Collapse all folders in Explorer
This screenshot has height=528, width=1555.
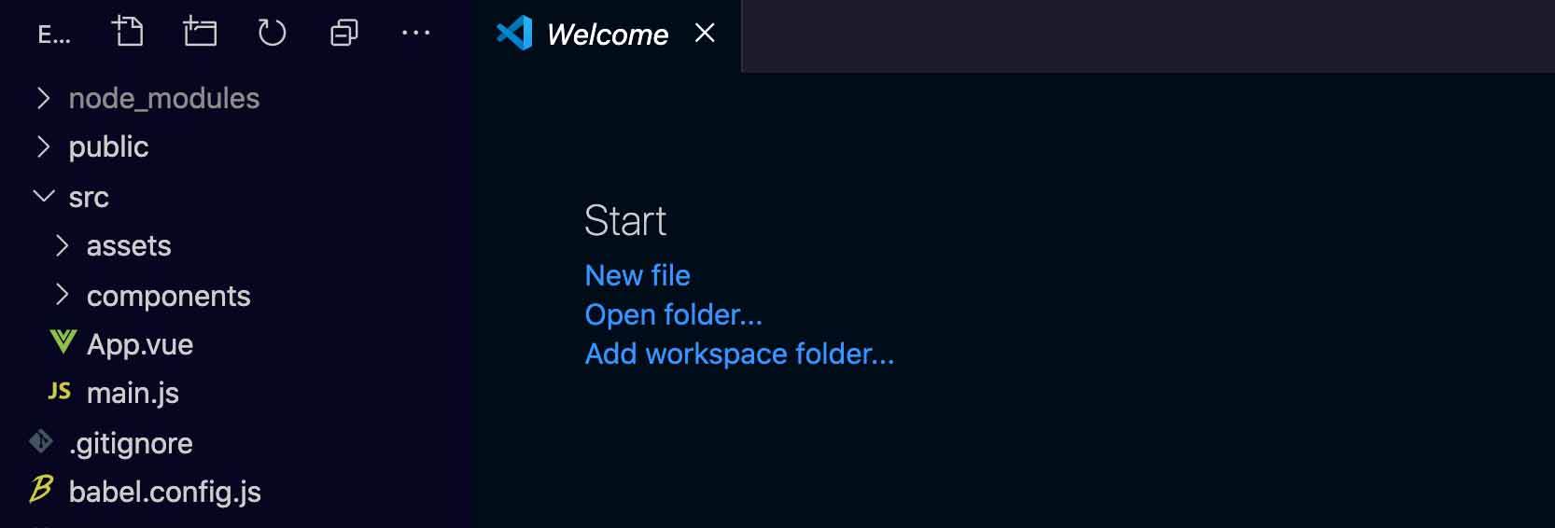[x=343, y=34]
